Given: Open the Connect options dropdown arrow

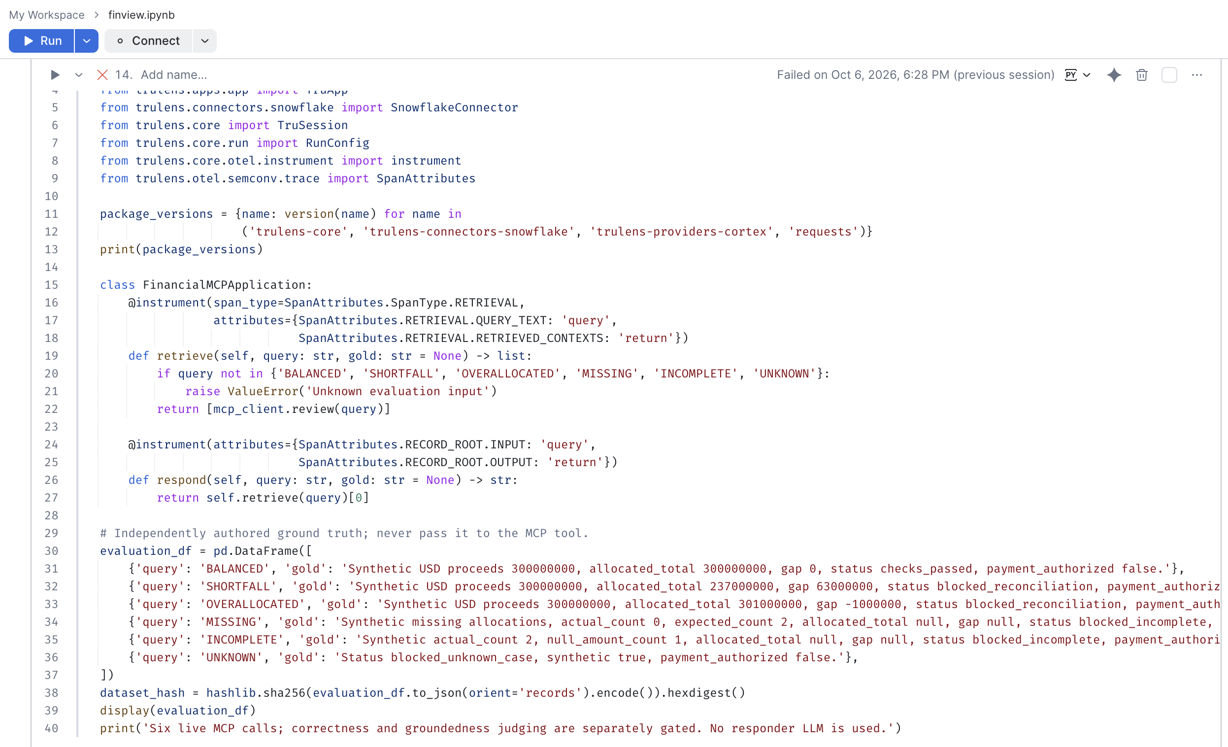Looking at the screenshot, I should (204, 41).
